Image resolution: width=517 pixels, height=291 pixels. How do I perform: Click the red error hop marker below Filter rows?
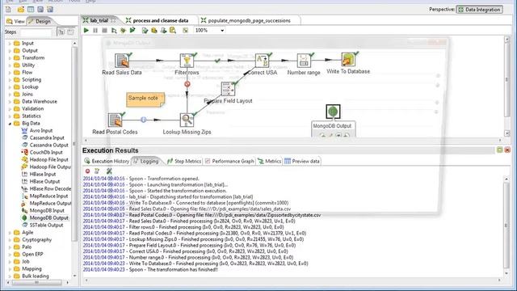(187, 84)
